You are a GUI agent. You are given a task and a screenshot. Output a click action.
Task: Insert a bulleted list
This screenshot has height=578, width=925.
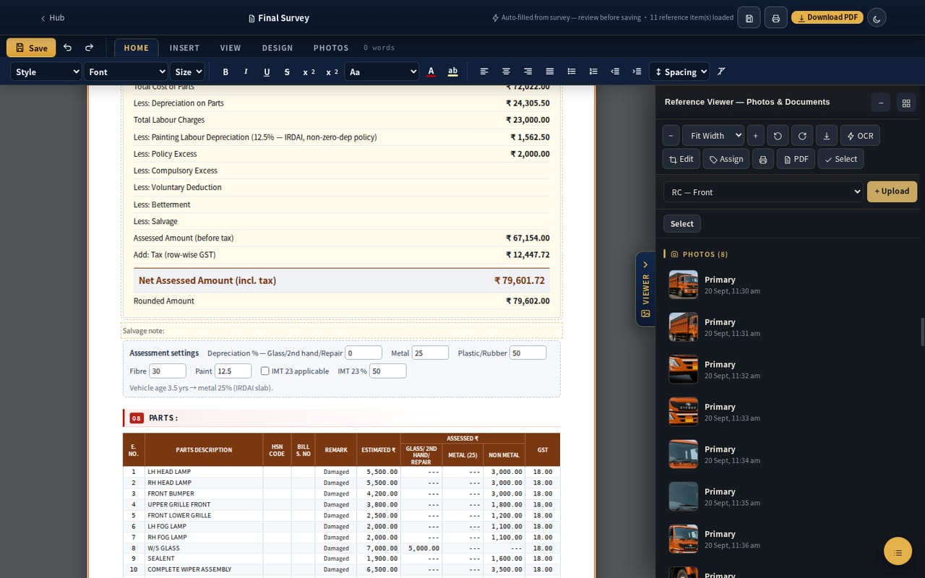(572, 72)
